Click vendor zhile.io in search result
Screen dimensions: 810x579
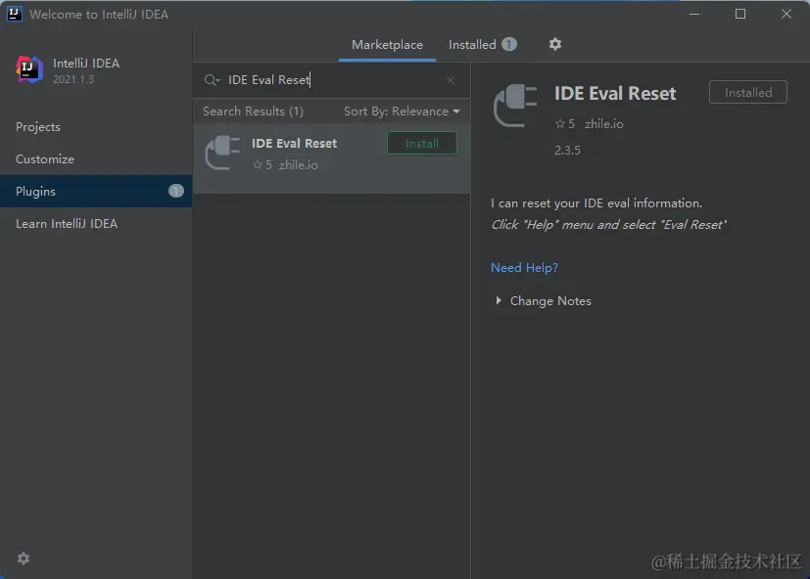coord(299,165)
